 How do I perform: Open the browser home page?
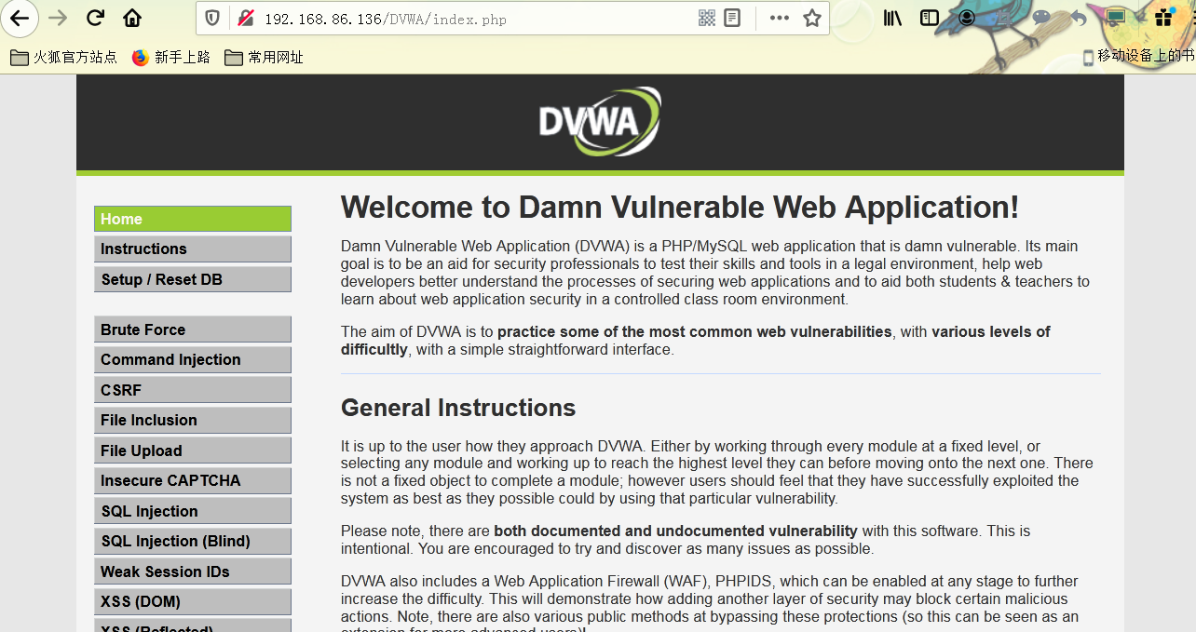pos(132,18)
